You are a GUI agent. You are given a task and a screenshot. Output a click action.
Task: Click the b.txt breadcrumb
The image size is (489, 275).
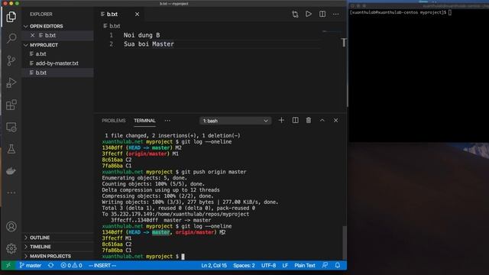point(112,26)
